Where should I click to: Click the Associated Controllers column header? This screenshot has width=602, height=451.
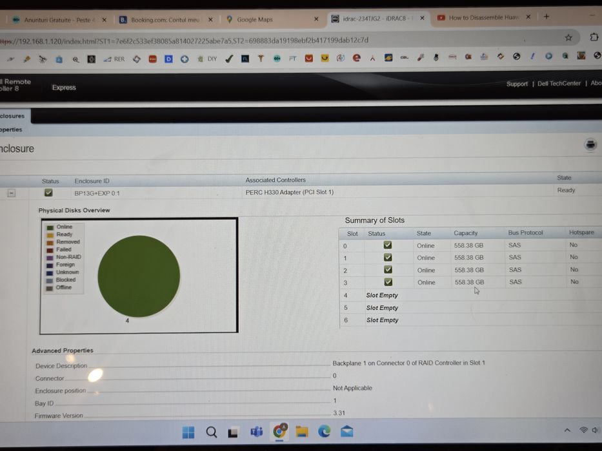click(x=276, y=180)
